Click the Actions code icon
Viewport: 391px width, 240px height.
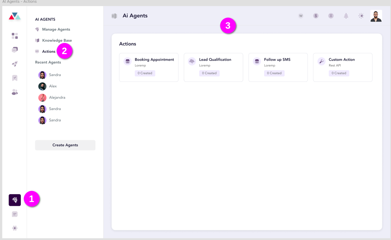tap(37, 51)
